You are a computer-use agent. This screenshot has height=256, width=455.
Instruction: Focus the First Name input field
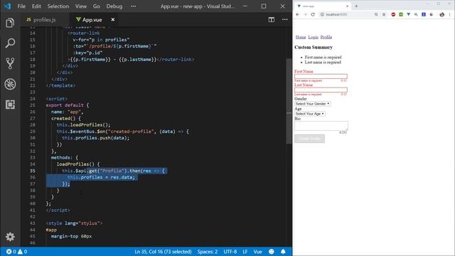click(321, 76)
